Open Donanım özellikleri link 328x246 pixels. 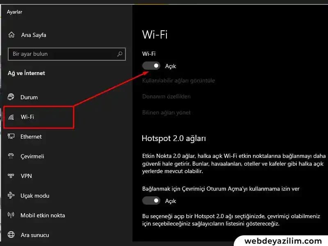coord(166,96)
